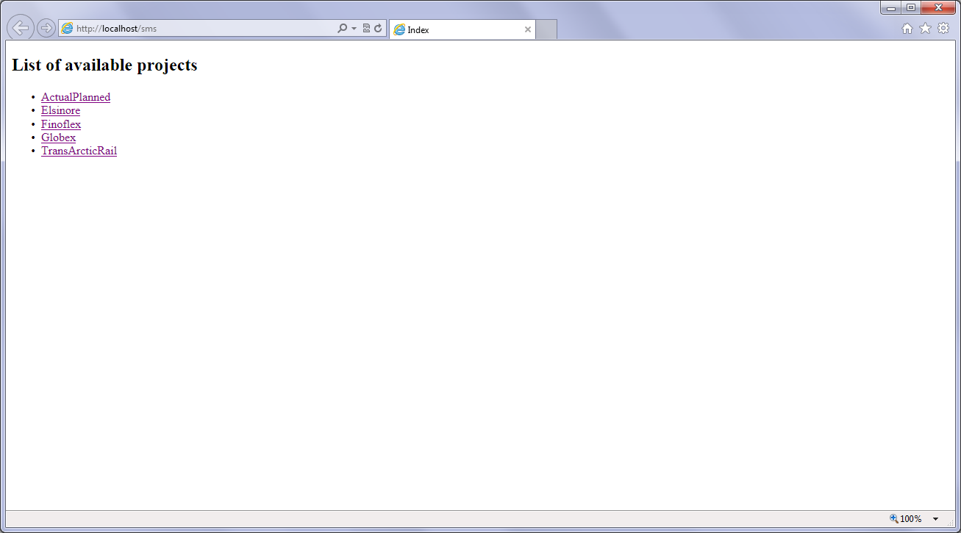Click the browser Back arrow button
The image size is (961, 533).
coord(21,28)
